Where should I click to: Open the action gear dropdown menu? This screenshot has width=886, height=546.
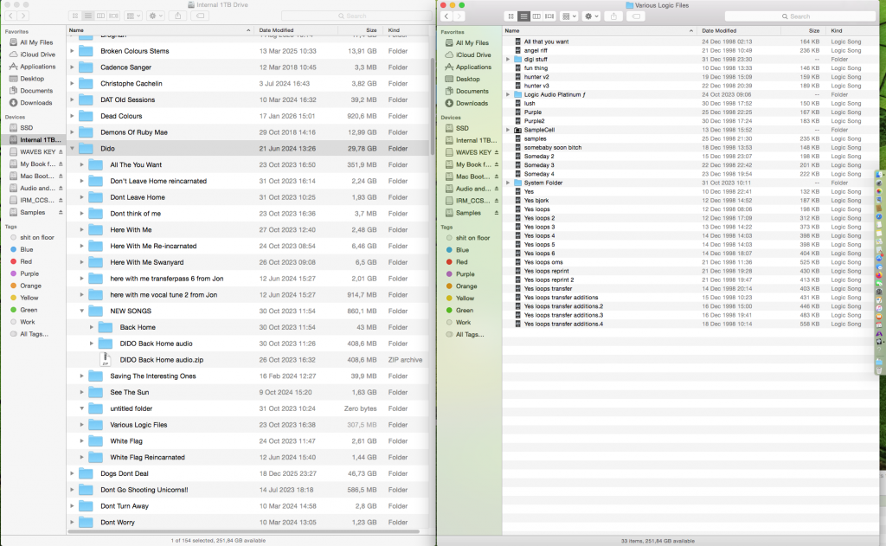pos(153,16)
